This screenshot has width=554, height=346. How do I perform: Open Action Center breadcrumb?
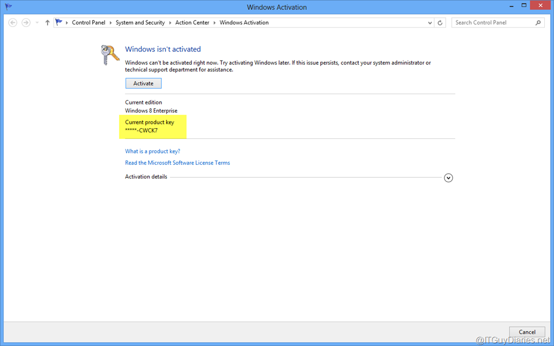192,23
